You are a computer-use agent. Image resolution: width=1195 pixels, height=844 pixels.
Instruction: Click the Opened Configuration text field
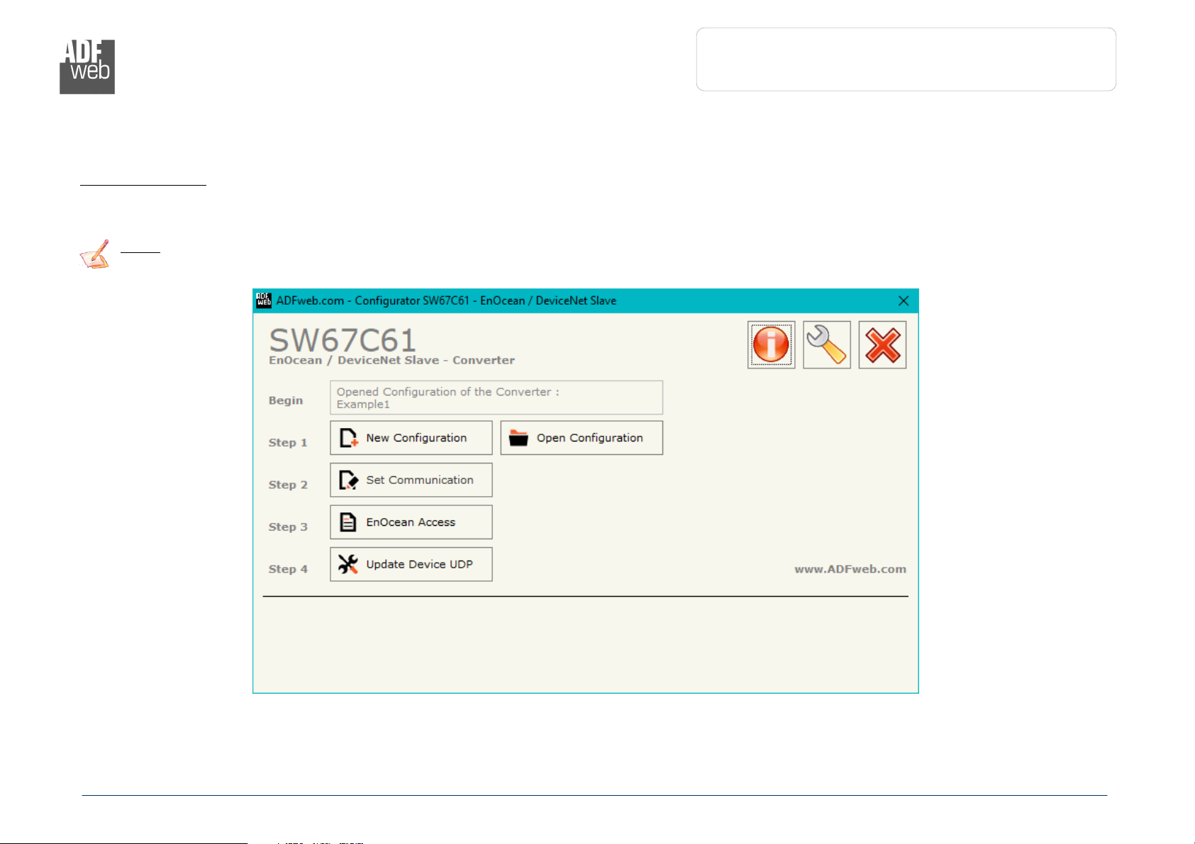tap(496, 398)
